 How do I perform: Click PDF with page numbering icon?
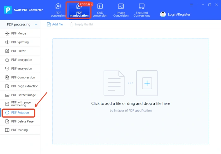point(7,104)
